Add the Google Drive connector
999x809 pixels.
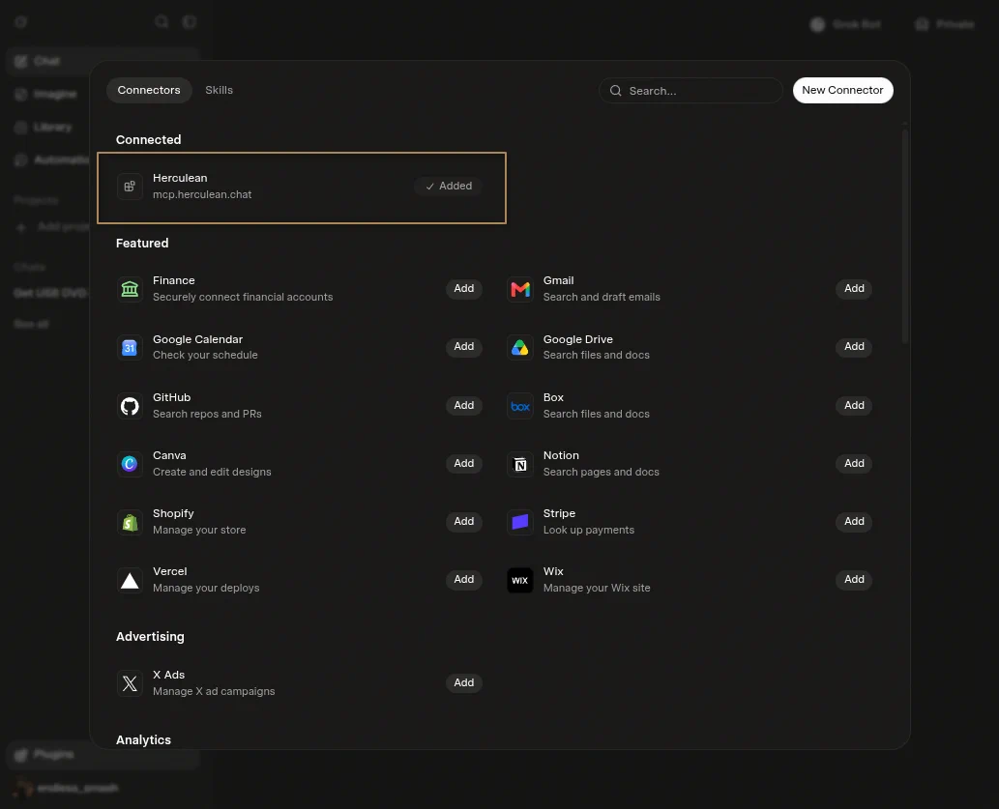(x=854, y=347)
